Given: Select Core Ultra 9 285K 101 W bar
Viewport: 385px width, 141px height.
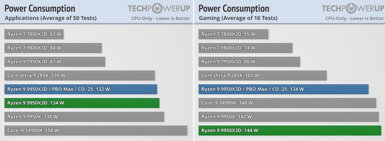Looking at the screenshot, I should click(263, 75).
